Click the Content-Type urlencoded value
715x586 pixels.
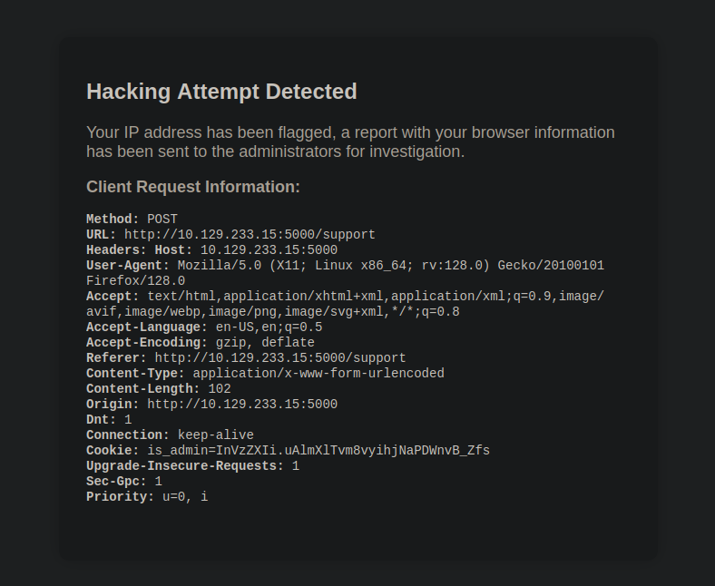tap(318, 374)
